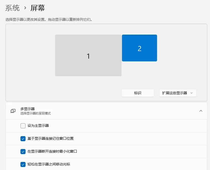Uncheck 轻松在显示器之间移动光标
Screen dimensions: 210x170
[23, 164]
